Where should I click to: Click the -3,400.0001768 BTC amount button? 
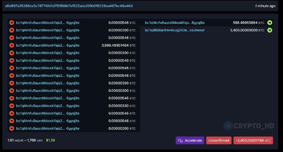point(253,140)
